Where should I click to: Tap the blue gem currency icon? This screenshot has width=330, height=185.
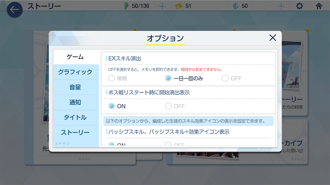click(x=236, y=6)
